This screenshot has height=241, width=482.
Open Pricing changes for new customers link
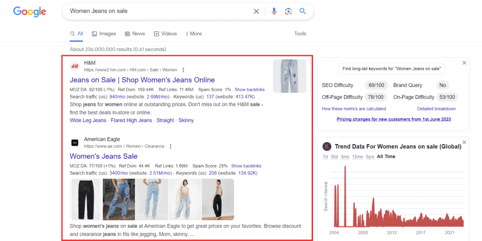[394, 119]
